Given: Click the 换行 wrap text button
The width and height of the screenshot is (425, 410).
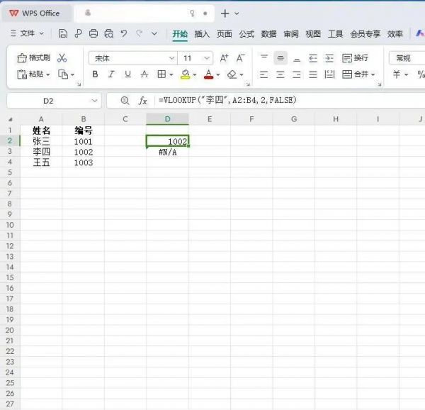Looking at the screenshot, I should [x=355, y=58].
